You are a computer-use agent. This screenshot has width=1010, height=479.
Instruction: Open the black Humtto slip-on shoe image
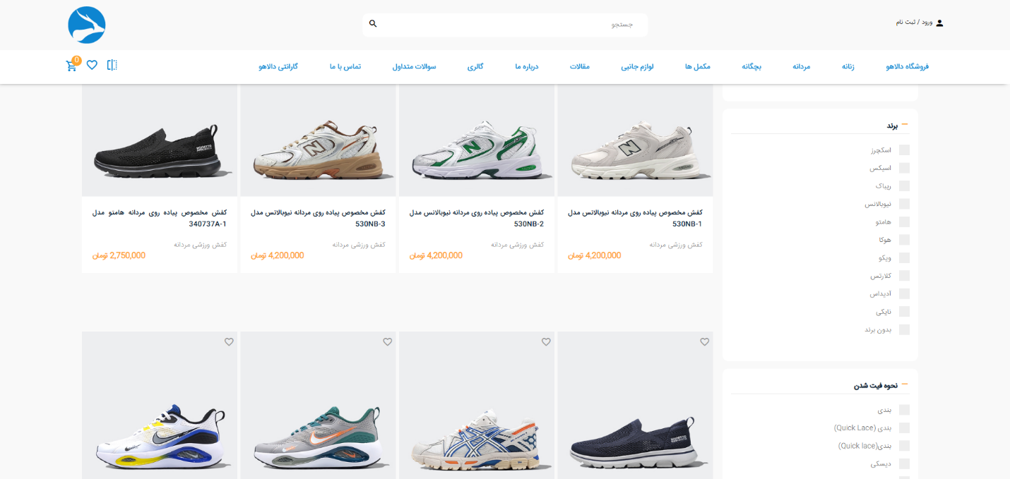point(160,140)
